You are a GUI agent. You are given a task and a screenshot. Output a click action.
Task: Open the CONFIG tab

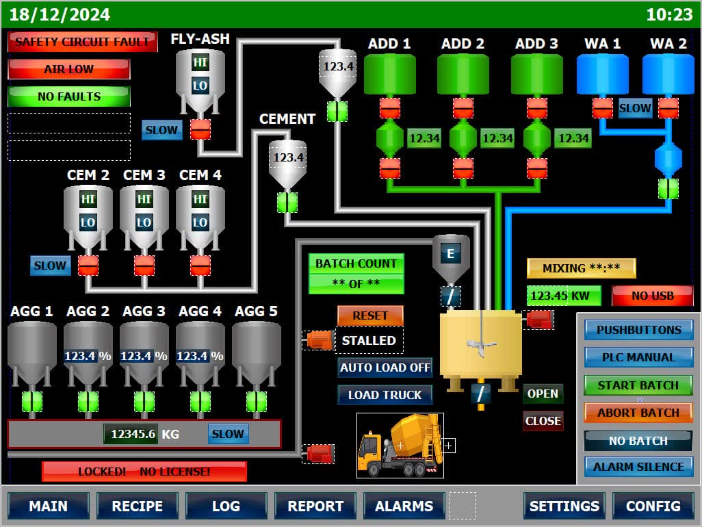[x=653, y=506]
